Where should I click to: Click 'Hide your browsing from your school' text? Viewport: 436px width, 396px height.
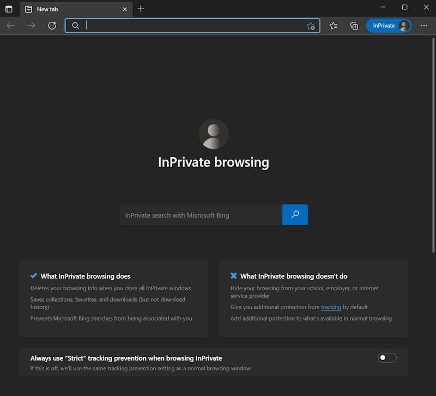[305, 292]
